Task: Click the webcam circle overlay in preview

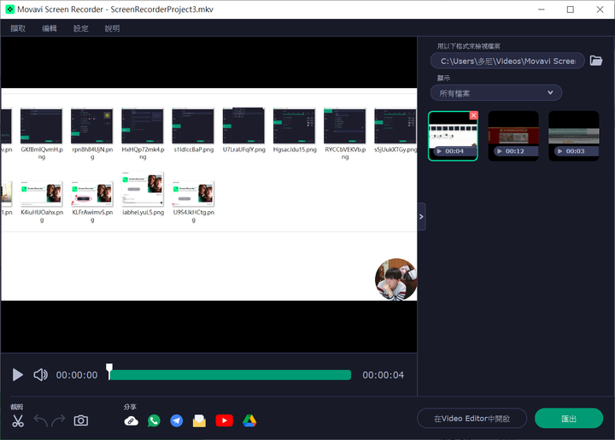Action: pos(395,279)
